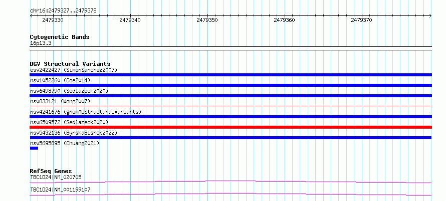The width and height of the screenshot is (446, 201).
Task: Open variant nsv833121 (Wong2007) label
Action: 60,101
